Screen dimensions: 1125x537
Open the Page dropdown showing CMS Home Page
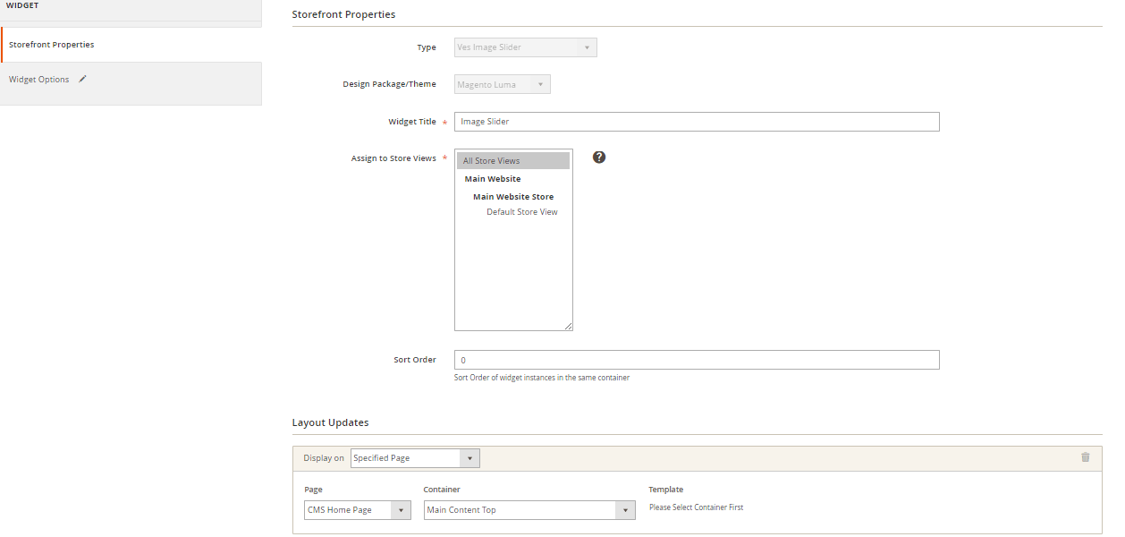point(357,507)
